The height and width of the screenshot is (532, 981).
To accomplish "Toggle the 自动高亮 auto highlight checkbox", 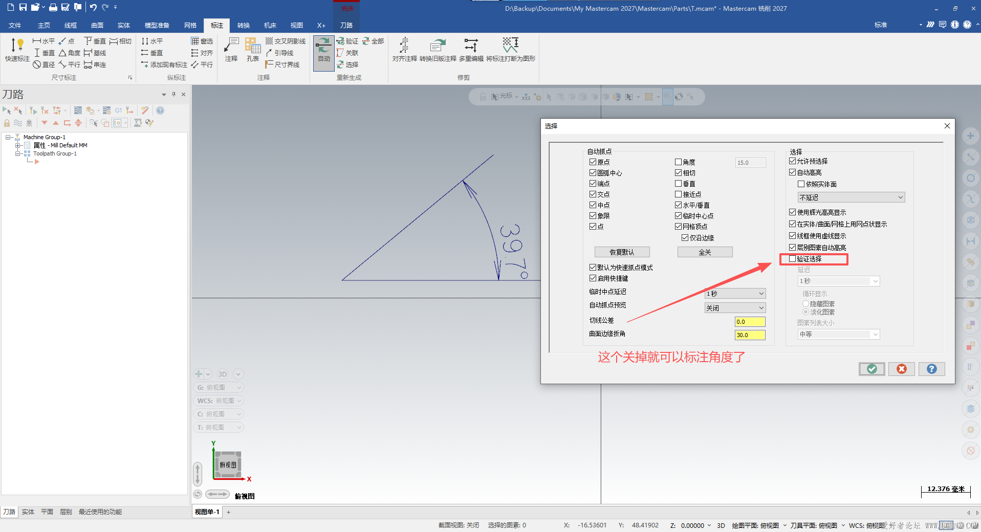I will pyautogui.click(x=792, y=172).
